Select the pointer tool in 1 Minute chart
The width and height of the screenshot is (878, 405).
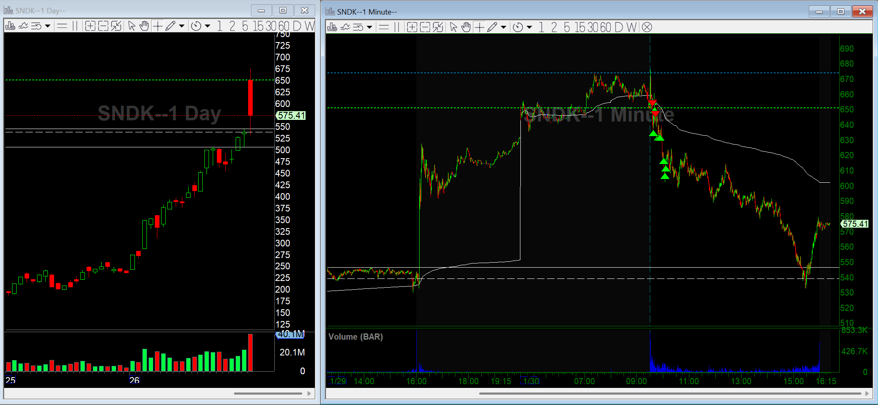pyautogui.click(x=453, y=27)
